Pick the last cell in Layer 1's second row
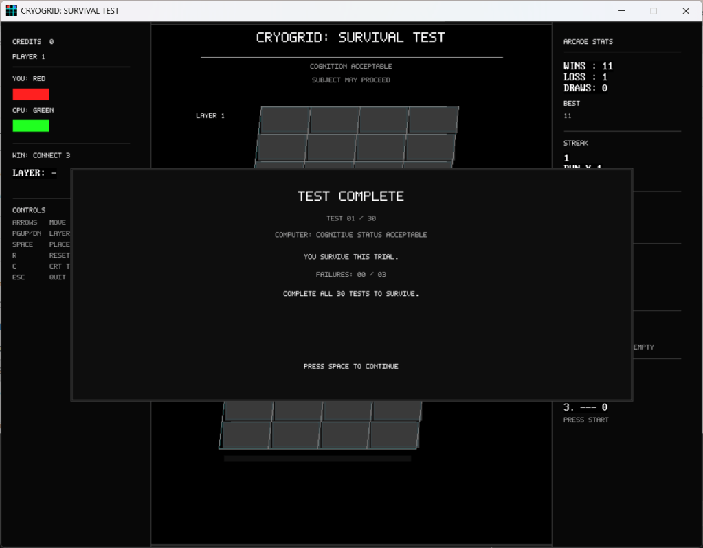Screen dimensions: 703x548 click(430, 147)
